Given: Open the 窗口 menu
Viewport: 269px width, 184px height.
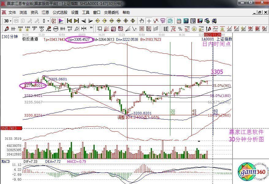Looking at the screenshot, I should click(x=97, y=13).
